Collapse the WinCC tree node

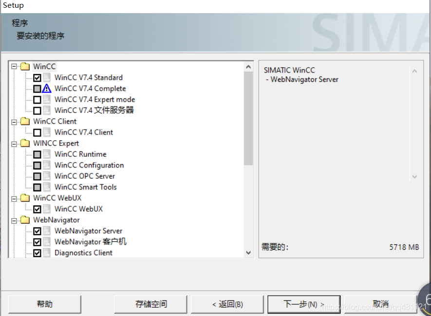[x=14, y=66]
